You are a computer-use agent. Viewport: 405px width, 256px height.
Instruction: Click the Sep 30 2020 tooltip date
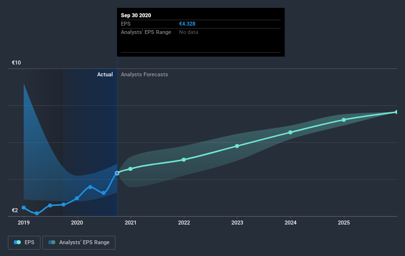click(x=136, y=15)
